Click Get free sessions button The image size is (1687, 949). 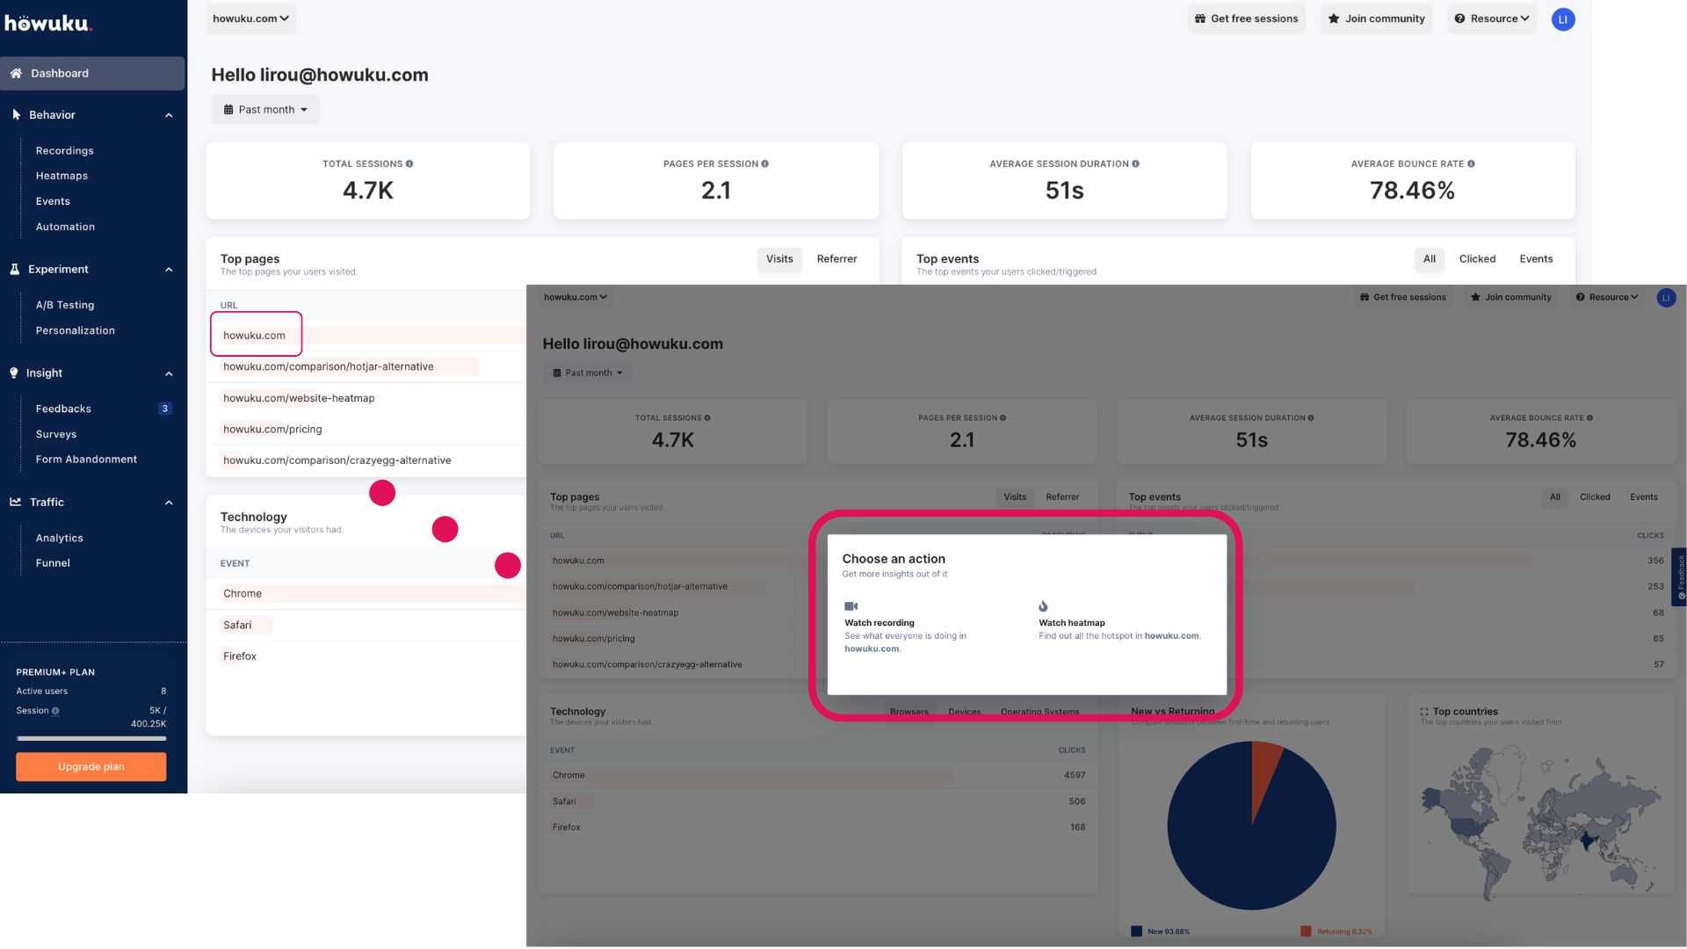tap(1246, 18)
